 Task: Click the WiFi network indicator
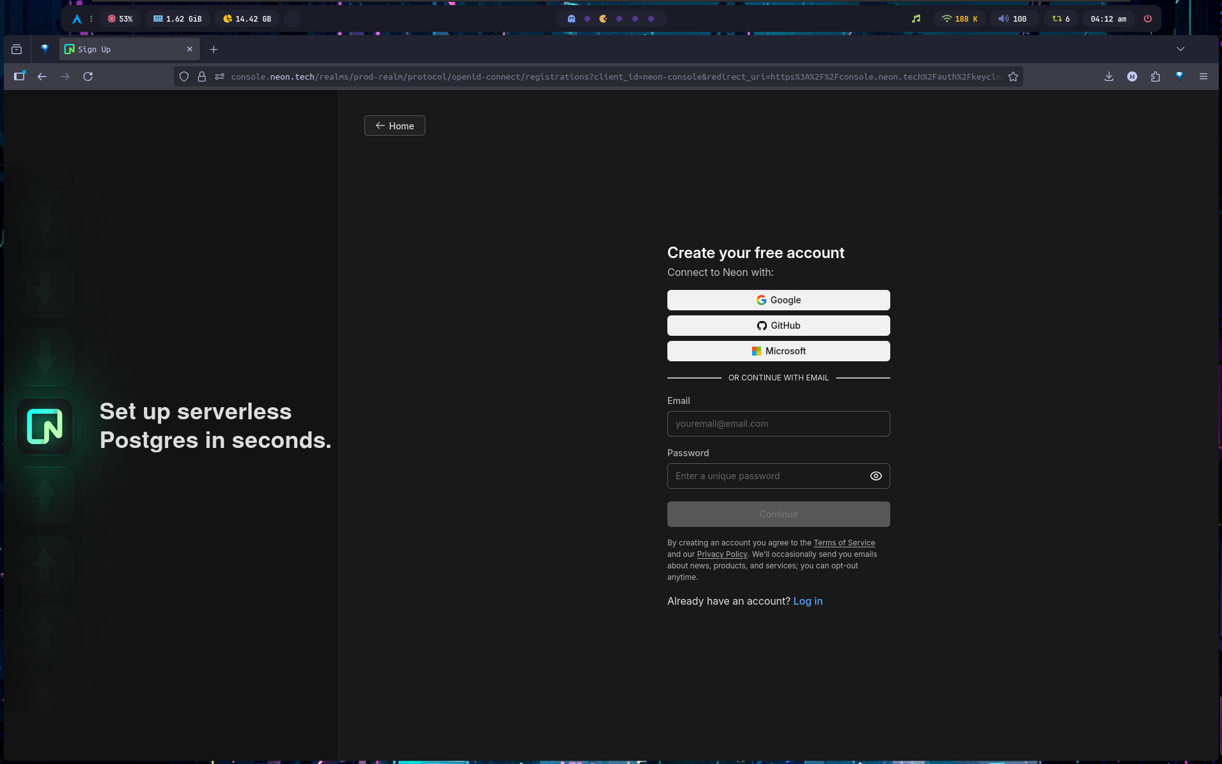pos(959,18)
